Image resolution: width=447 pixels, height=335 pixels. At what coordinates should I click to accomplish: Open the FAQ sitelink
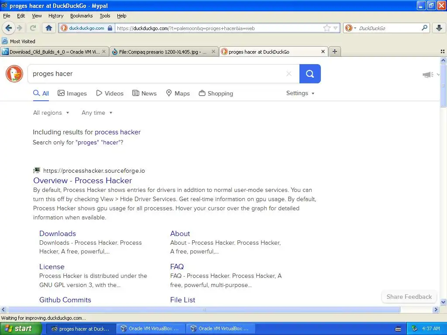pyautogui.click(x=177, y=267)
